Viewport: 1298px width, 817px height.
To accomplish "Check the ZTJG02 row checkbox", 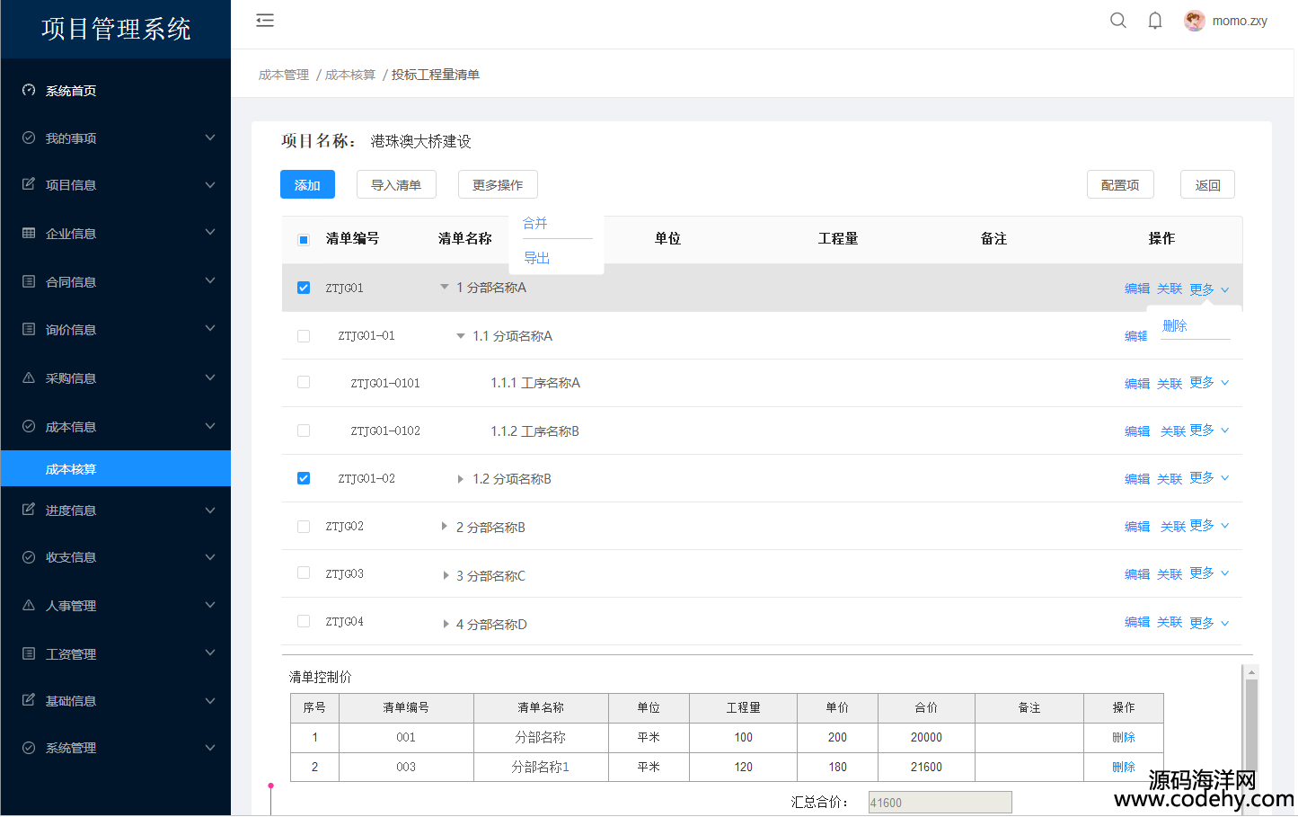I will click(304, 527).
